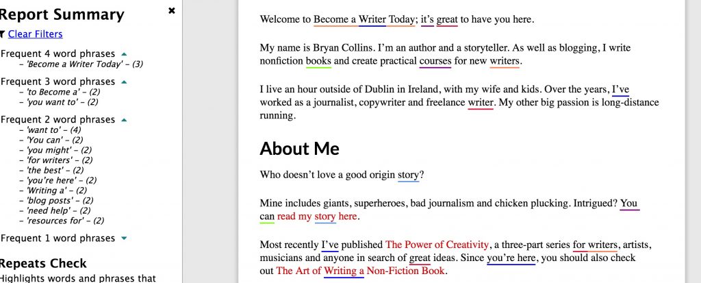Click underlined word 'books' in document
Image resolution: width=701 pixels, height=283 pixels.
(x=319, y=61)
